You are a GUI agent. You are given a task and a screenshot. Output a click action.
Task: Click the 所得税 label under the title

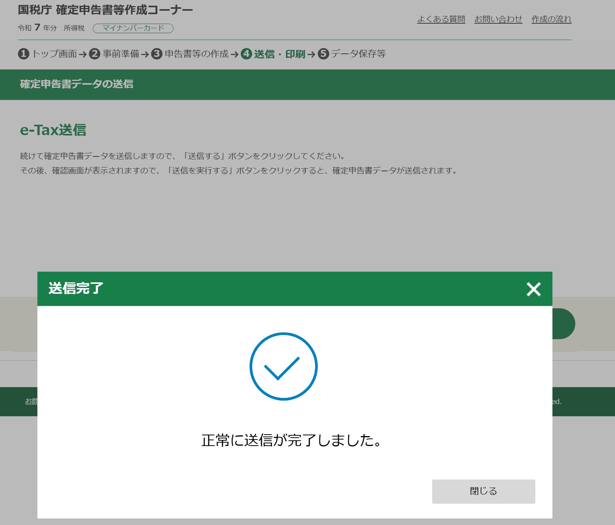[74, 28]
